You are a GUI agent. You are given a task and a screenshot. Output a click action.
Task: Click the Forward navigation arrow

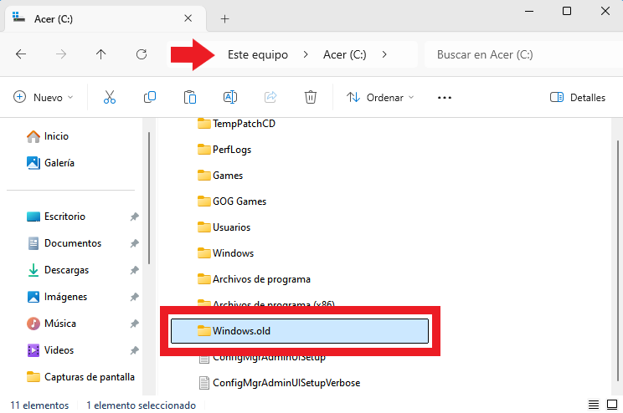pyautogui.click(x=61, y=54)
